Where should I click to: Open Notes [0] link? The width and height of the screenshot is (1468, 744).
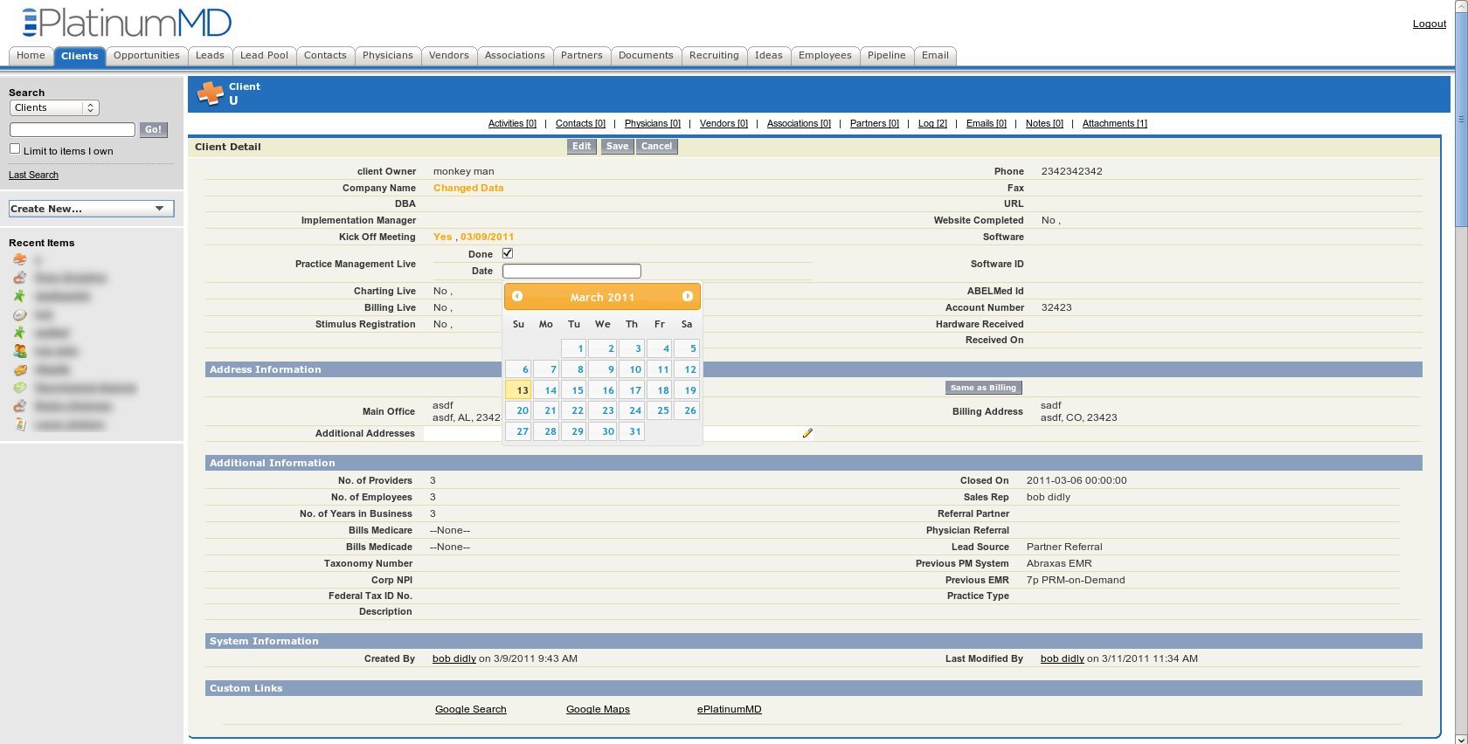1044,124
